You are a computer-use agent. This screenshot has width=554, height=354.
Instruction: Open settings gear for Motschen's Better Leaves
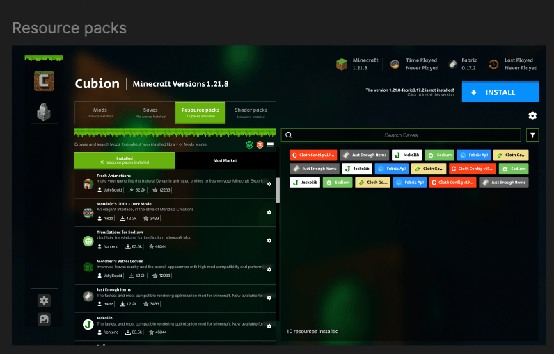pyautogui.click(x=269, y=269)
